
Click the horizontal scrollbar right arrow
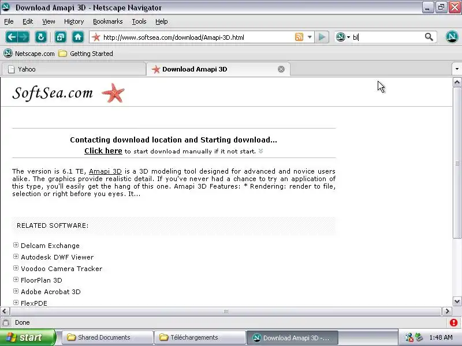pyautogui.click(x=446, y=311)
